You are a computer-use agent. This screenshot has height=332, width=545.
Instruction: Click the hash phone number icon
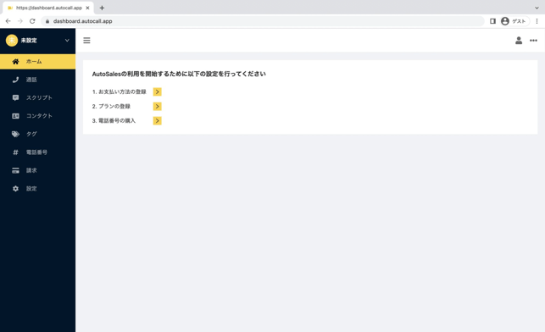pos(15,152)
